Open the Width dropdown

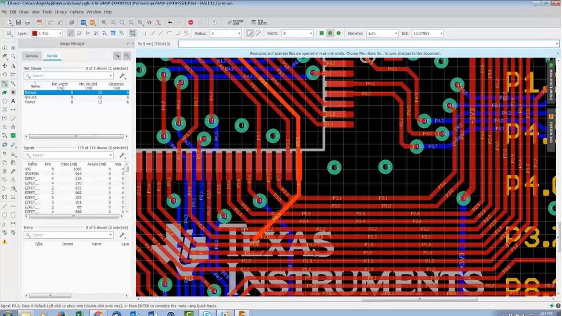tap(298, 33)
